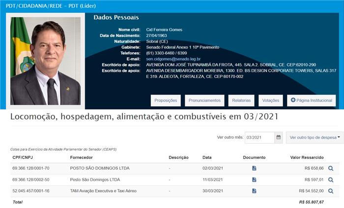Click the 'Dados Pessoais' heading
Viewport: 344px width, 208px height.
pos(116,17)
